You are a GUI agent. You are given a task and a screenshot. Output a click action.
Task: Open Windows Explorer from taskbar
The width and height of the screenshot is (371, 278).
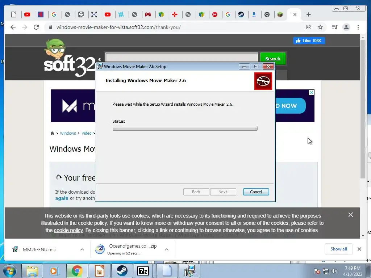(x=32, y=271)
